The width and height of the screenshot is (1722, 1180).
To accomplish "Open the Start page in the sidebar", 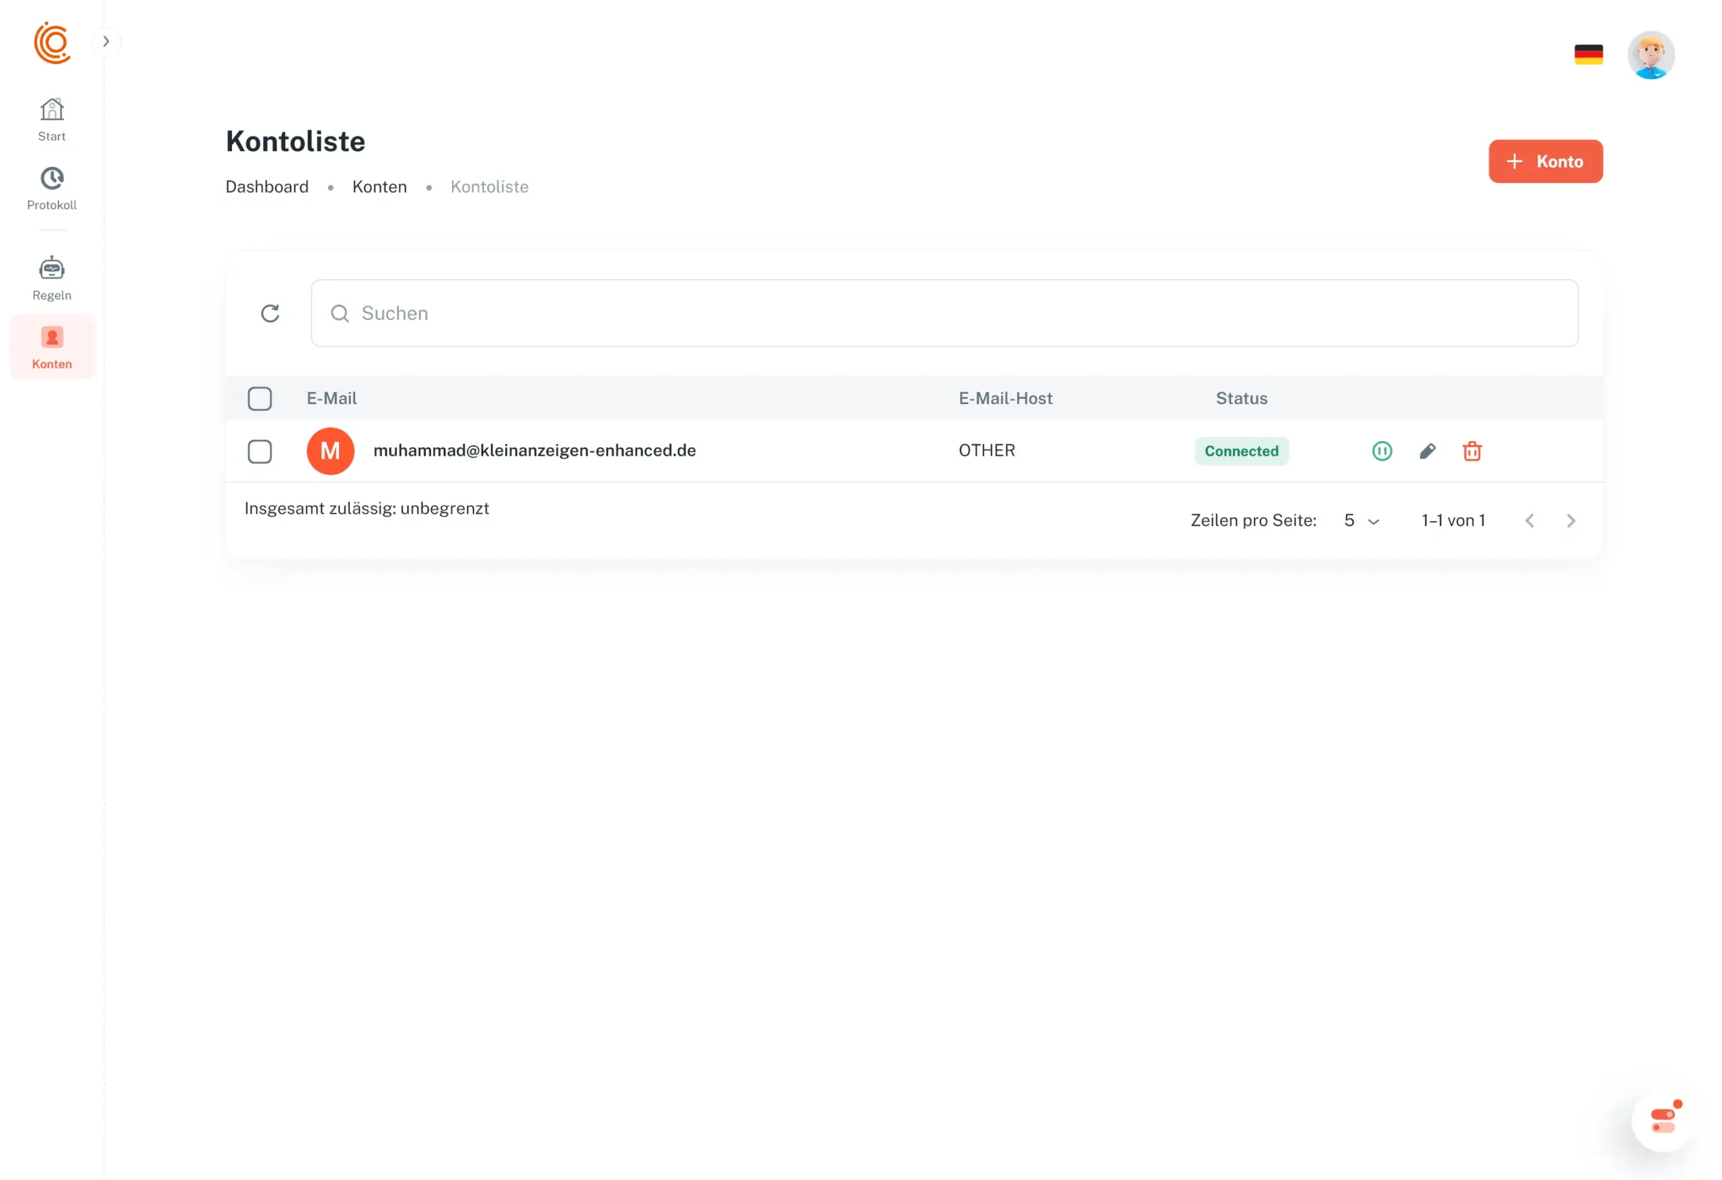I will pyautogui.click(x=52, y=119).
